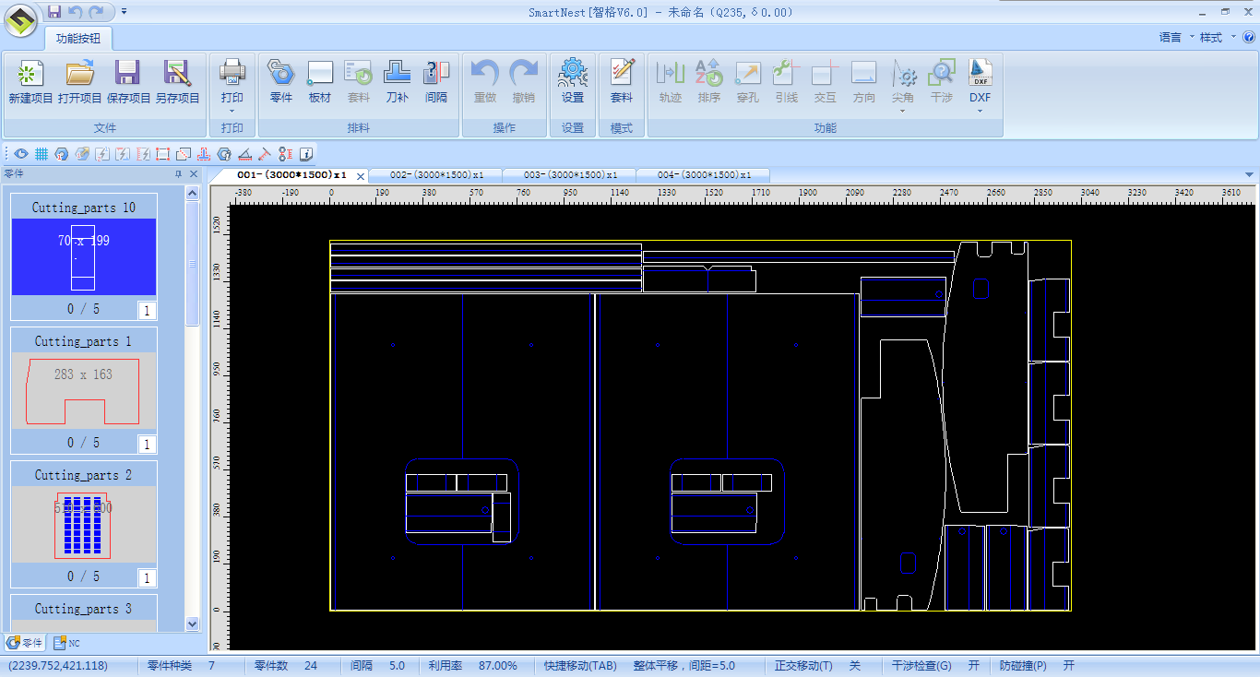Close the 001-(3000*1500)x1 tab
Image resolution: width=1260 pixels, height=677 pixels.
361,175
